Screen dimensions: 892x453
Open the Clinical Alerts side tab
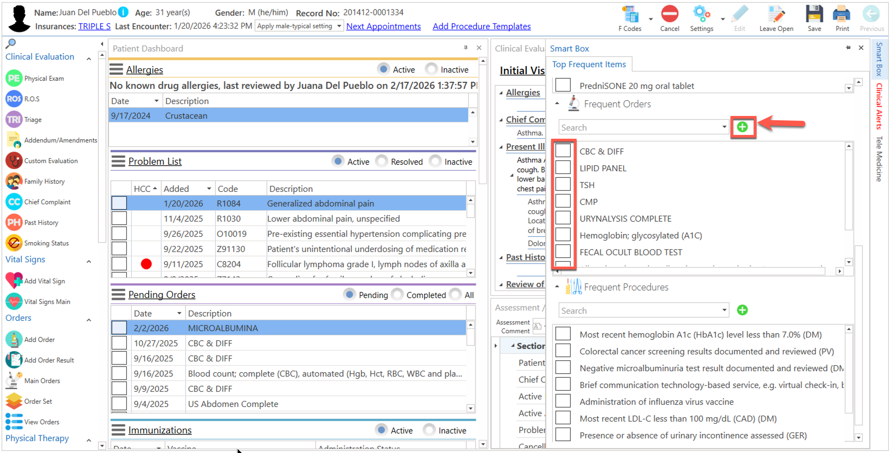point(879,106)
